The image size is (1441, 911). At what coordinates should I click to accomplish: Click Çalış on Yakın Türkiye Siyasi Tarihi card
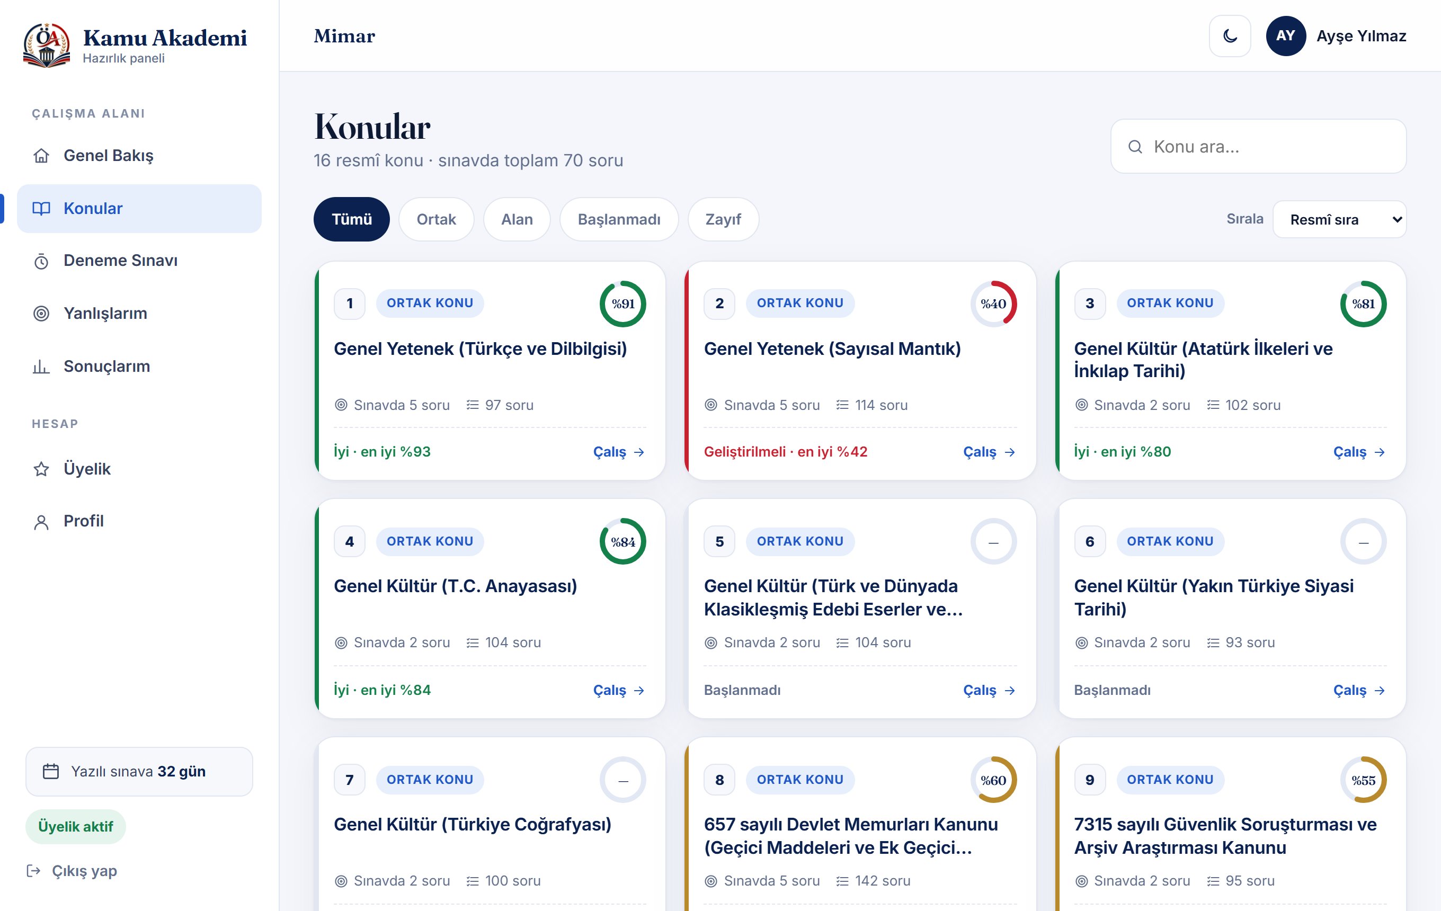(x=1359, y=690)
